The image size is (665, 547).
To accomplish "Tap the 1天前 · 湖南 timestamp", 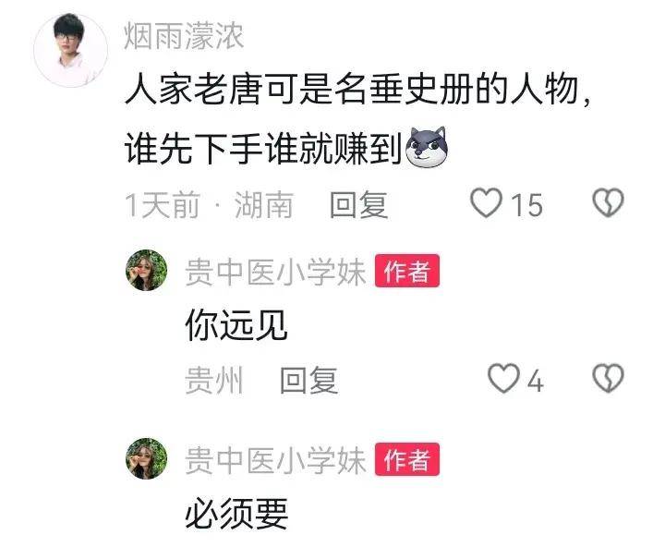I will click(x=209, y=204).
